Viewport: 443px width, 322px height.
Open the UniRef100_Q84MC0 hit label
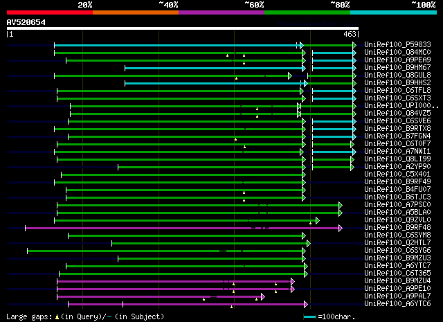point(397,52)
